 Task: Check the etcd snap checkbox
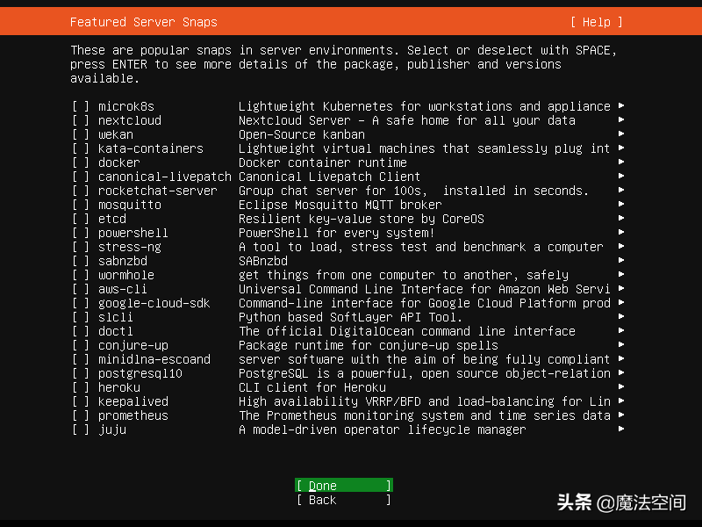pyautogui.click(x=81, y=219)
